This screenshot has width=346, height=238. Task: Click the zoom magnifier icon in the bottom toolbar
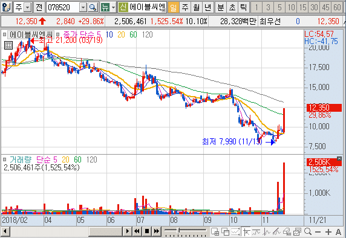click(x=308, y=231)
